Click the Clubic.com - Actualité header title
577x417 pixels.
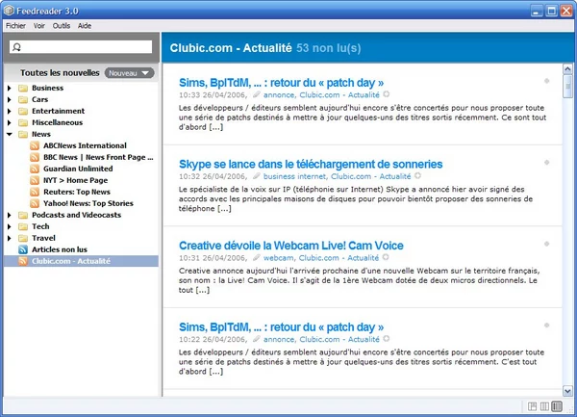(x=231, y=48)
